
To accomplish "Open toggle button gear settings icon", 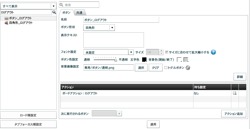I will [188, 68].
